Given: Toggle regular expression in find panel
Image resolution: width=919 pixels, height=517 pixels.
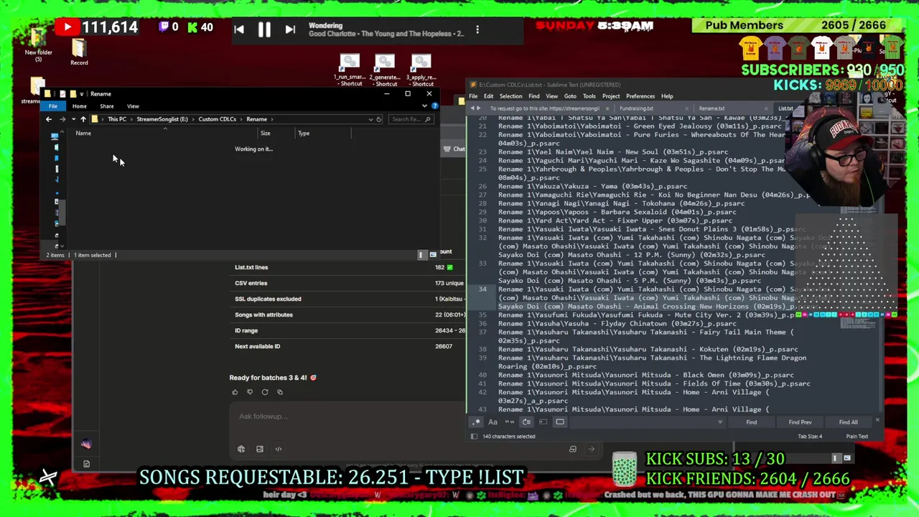Looking at the screenshot, I should (476, 422).
